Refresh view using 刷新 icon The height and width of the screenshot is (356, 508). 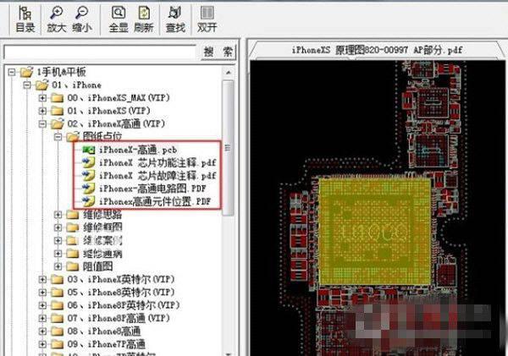coord(144,19)
